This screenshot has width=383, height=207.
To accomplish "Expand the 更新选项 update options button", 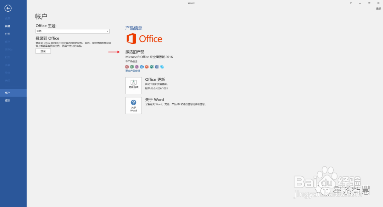I will pyautogui.click(x=134, y=86).
